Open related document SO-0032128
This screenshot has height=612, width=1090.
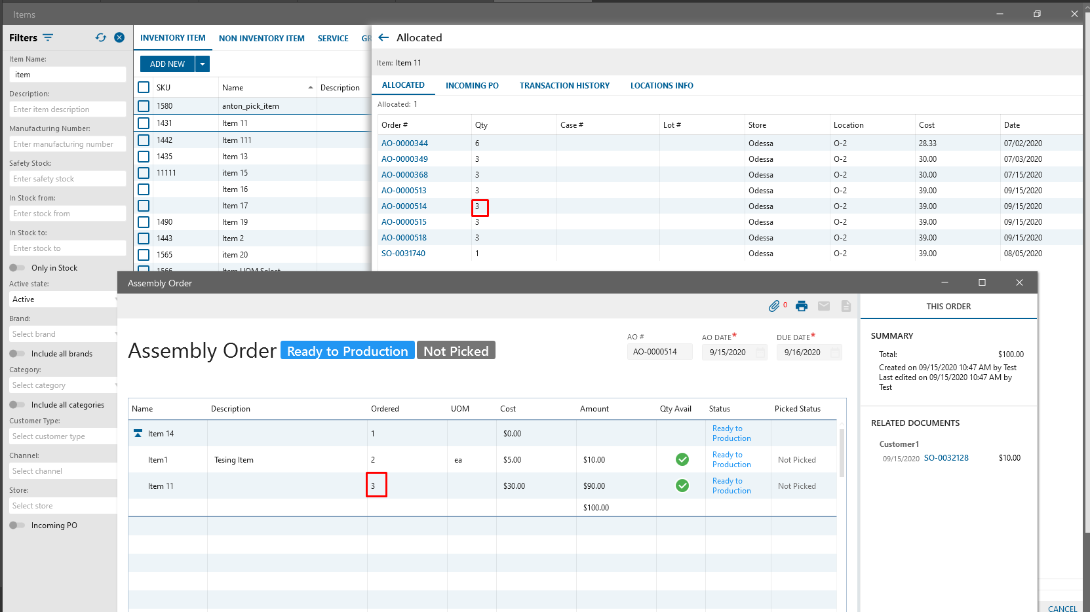pos(946,458)
